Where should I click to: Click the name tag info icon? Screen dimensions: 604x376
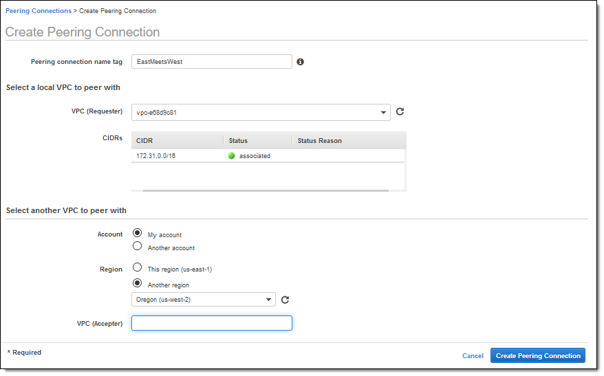click(300, 62)
